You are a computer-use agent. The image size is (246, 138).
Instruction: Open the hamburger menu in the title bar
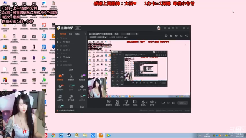point(177,28)
